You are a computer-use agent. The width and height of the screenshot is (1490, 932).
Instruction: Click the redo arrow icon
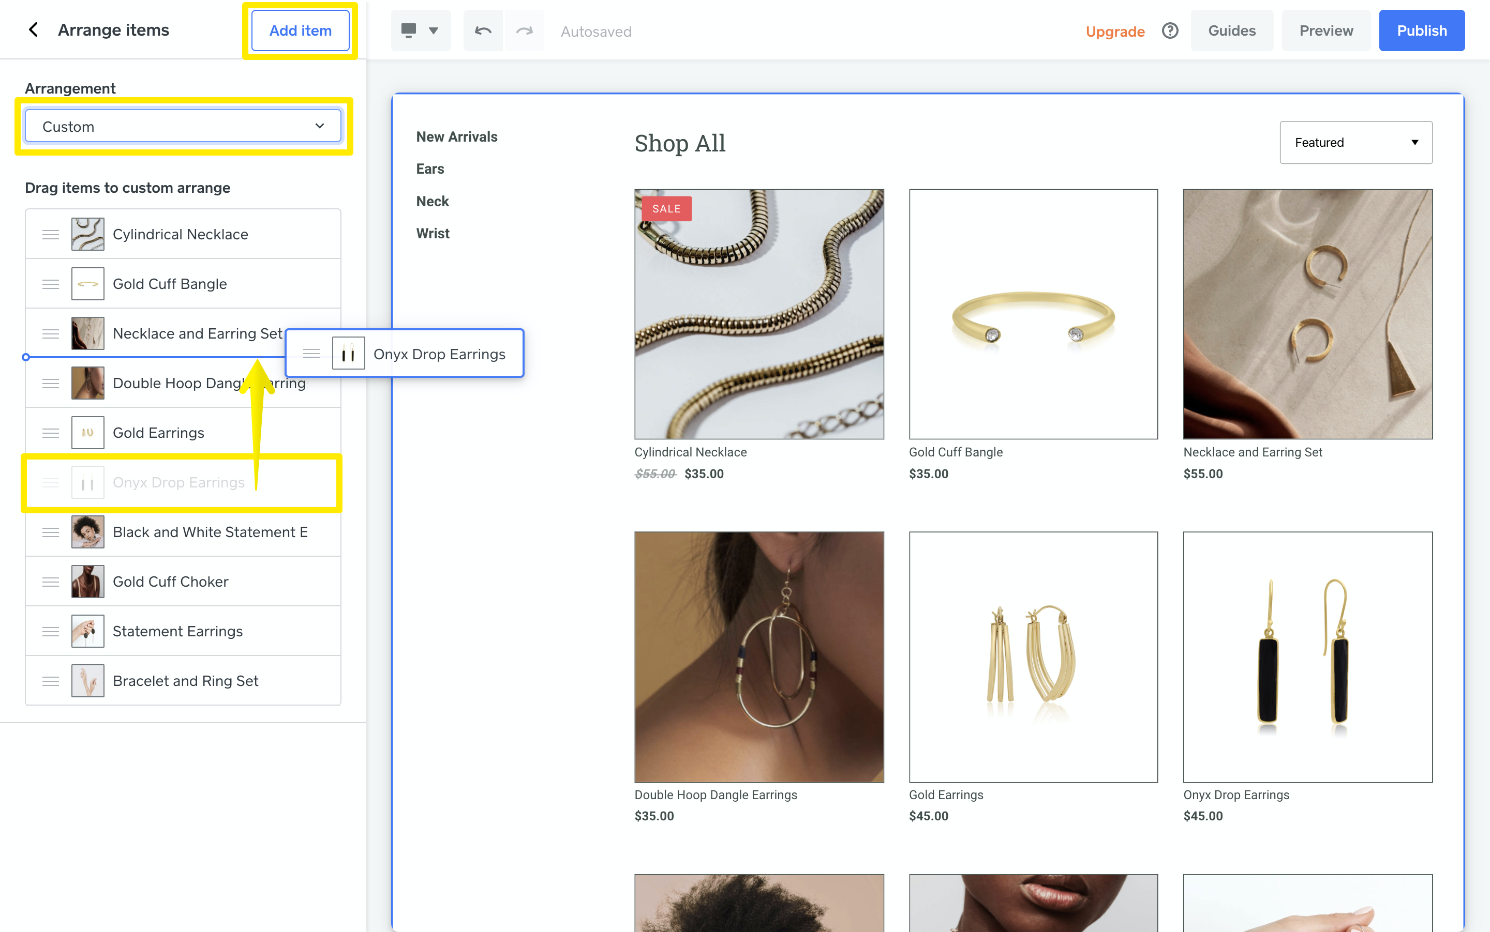point(524,30)
